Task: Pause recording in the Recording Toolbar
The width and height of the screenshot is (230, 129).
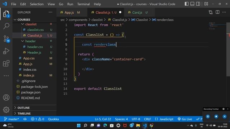Action: [208, 116]
